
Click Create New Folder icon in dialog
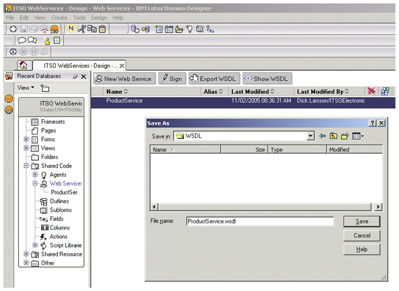(x=345, y=136)
